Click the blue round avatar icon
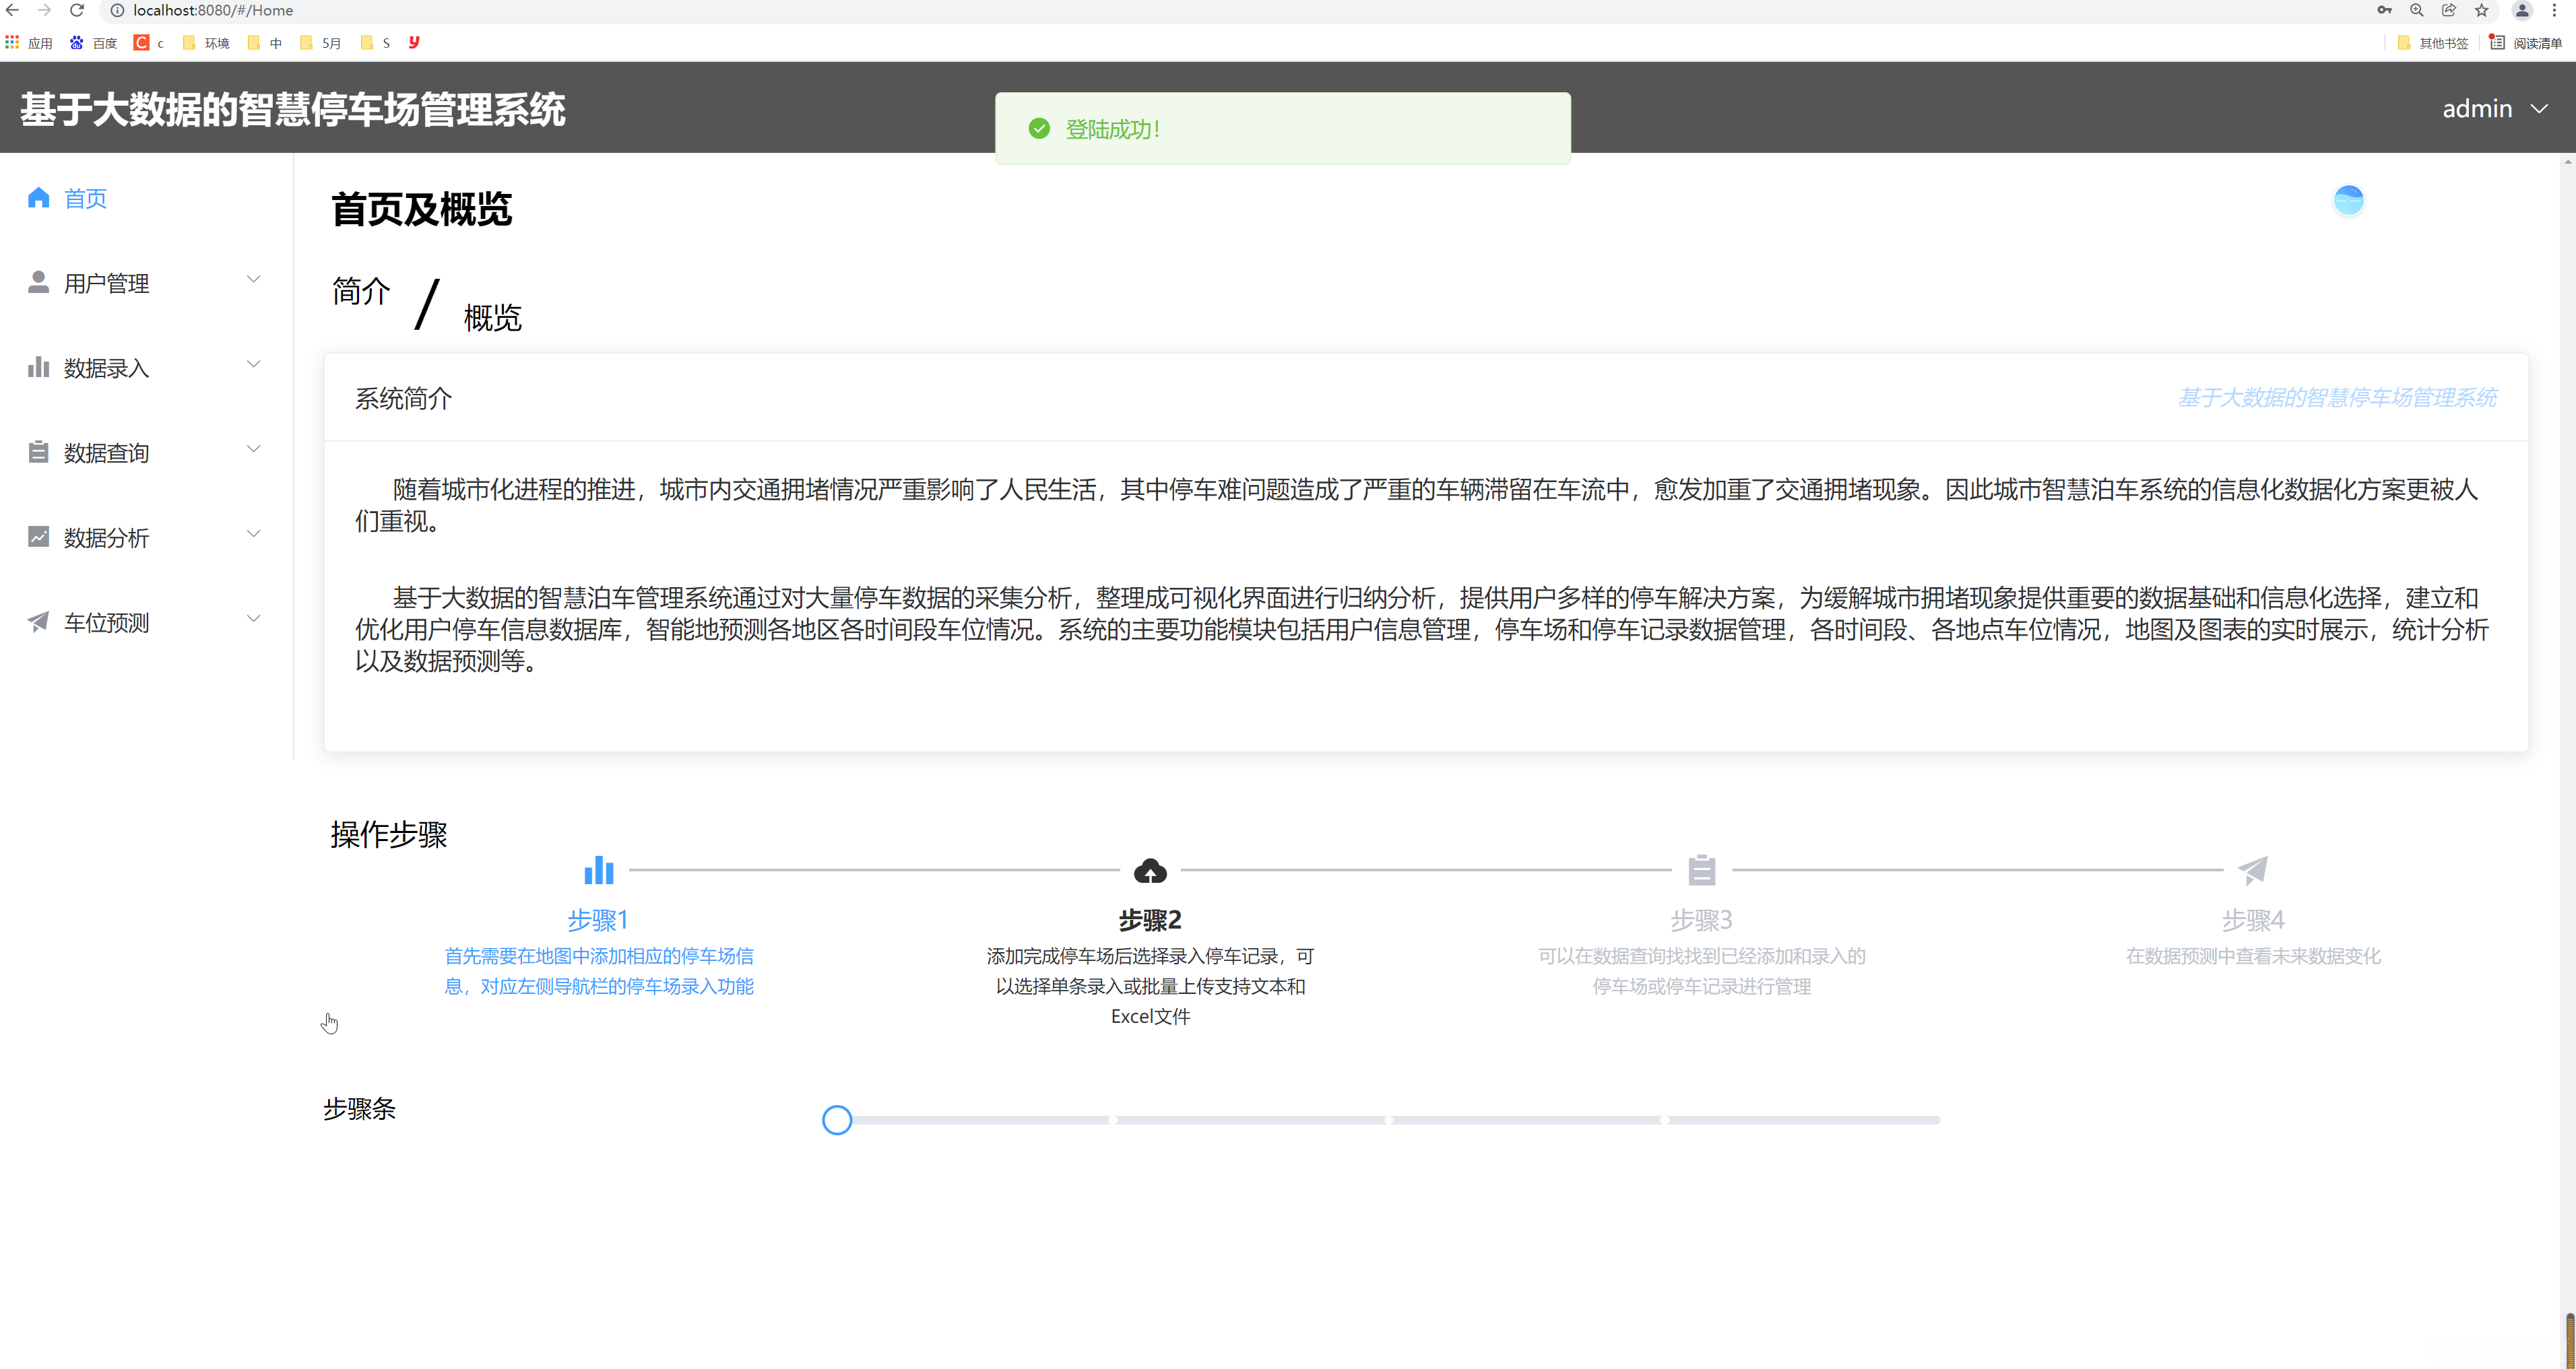2576x1369 pixels. click(x=2348, y=200)
